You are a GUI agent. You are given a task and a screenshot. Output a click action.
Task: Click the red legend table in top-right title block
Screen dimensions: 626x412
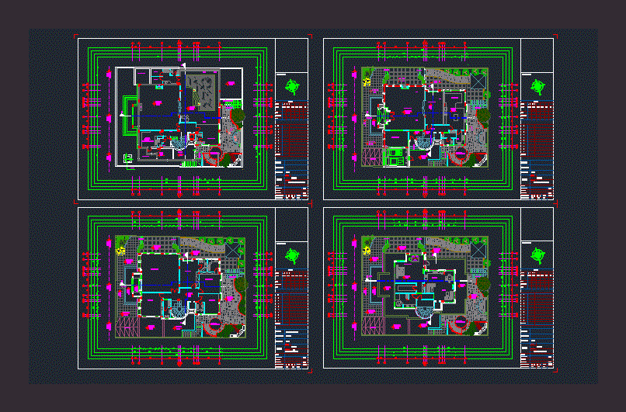tap(537, 130)
